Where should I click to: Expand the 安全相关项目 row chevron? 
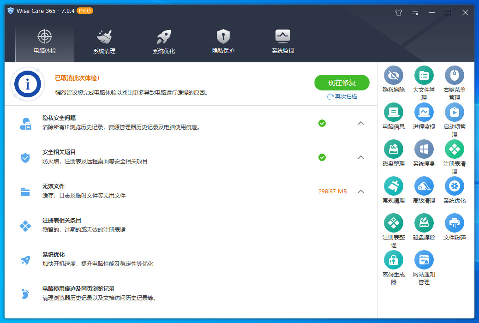(x=361, y=157)
